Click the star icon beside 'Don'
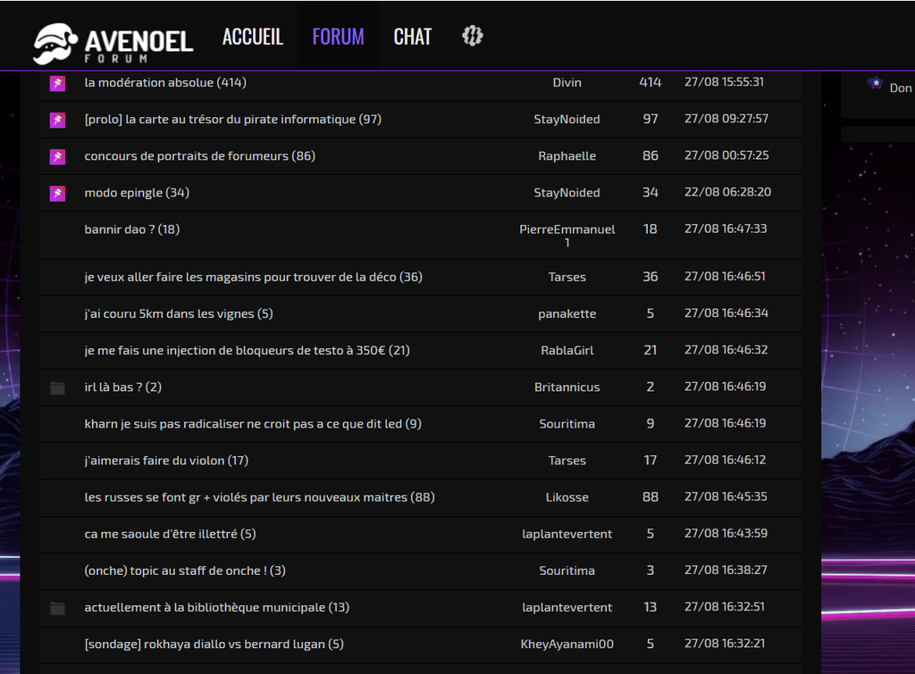The height and width of the screenshot is (674, 915). pyautogui.click(x=875, y=84)
